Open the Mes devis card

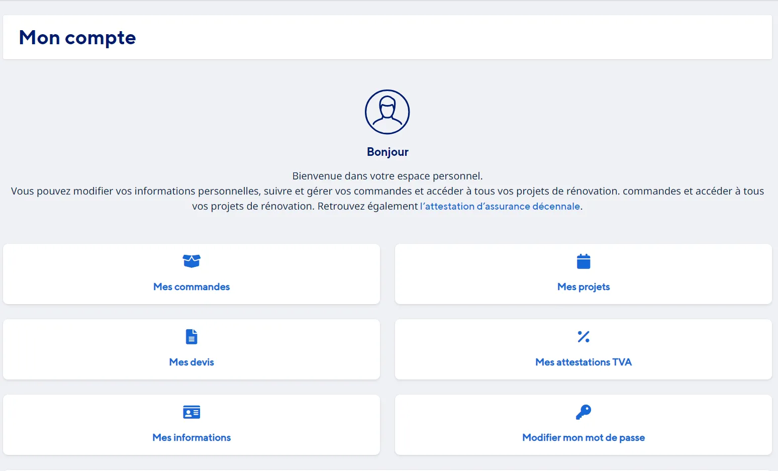click(191, 349)
